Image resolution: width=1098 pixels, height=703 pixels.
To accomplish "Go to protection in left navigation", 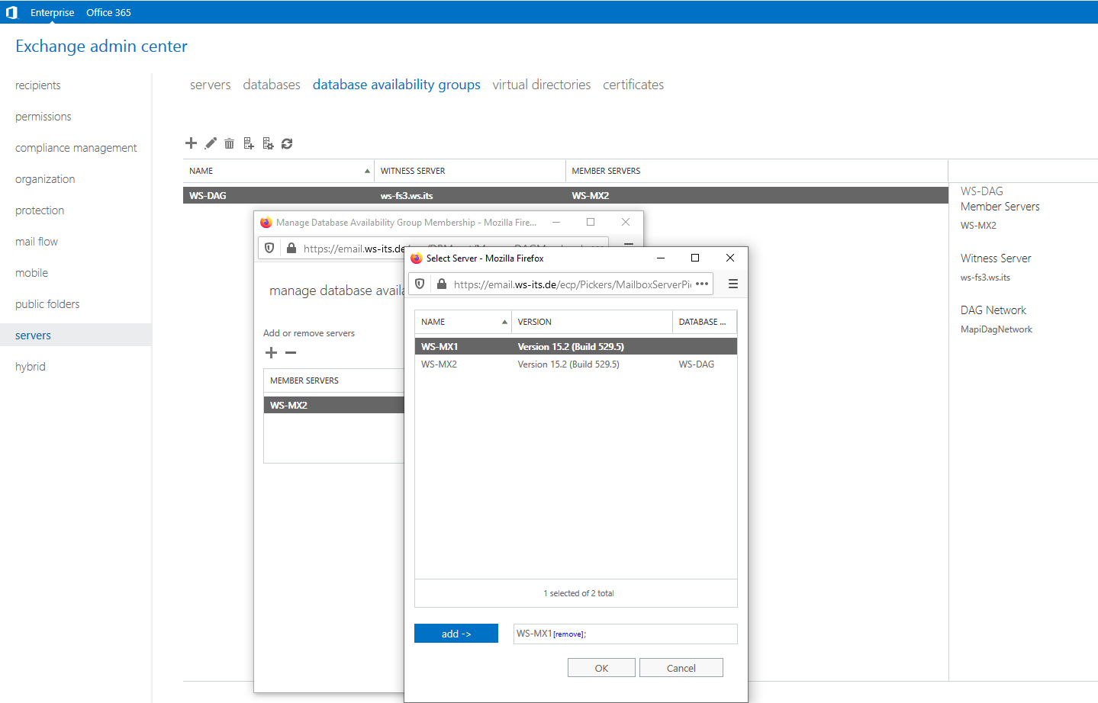I will [40, 210].
